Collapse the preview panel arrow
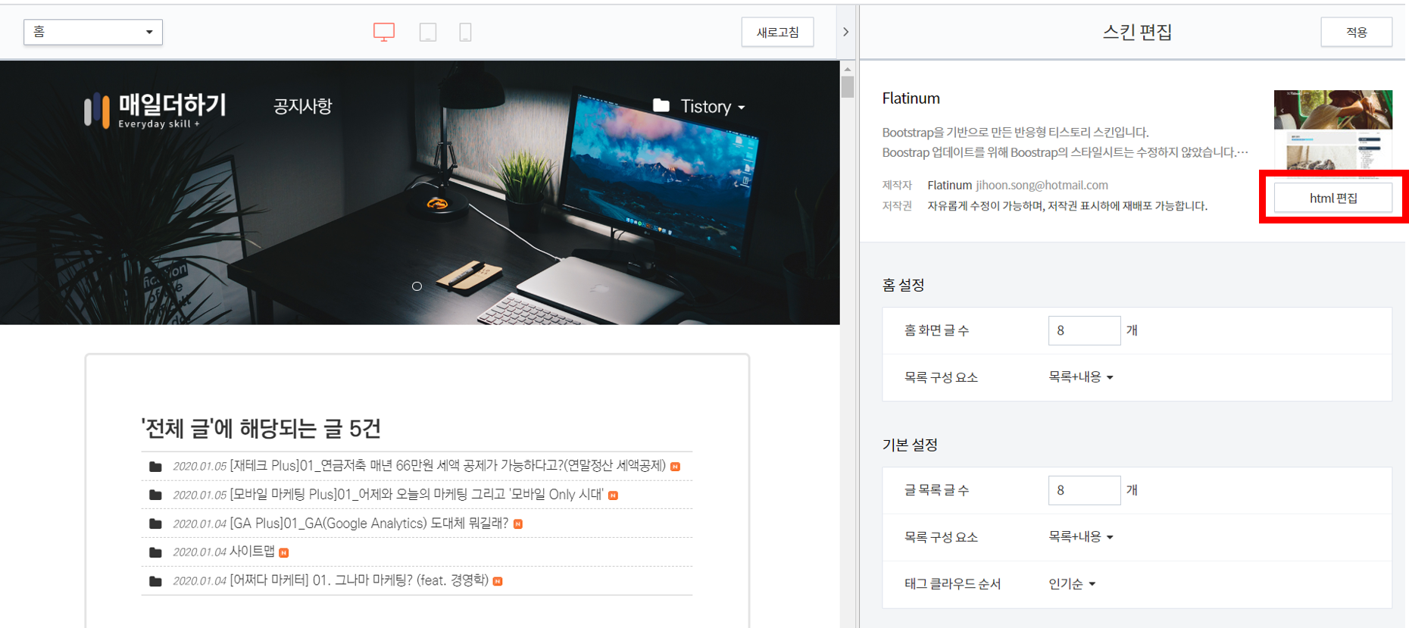Viewport: 1409px width, 628px height. point(846,32)
